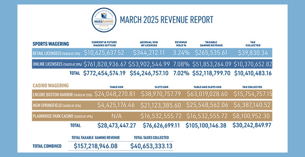Image resolution: width=305 pixels, height=157 pixels.
Task: Click sports total wagers $772,454,574.19
Action: coord(104,73)
